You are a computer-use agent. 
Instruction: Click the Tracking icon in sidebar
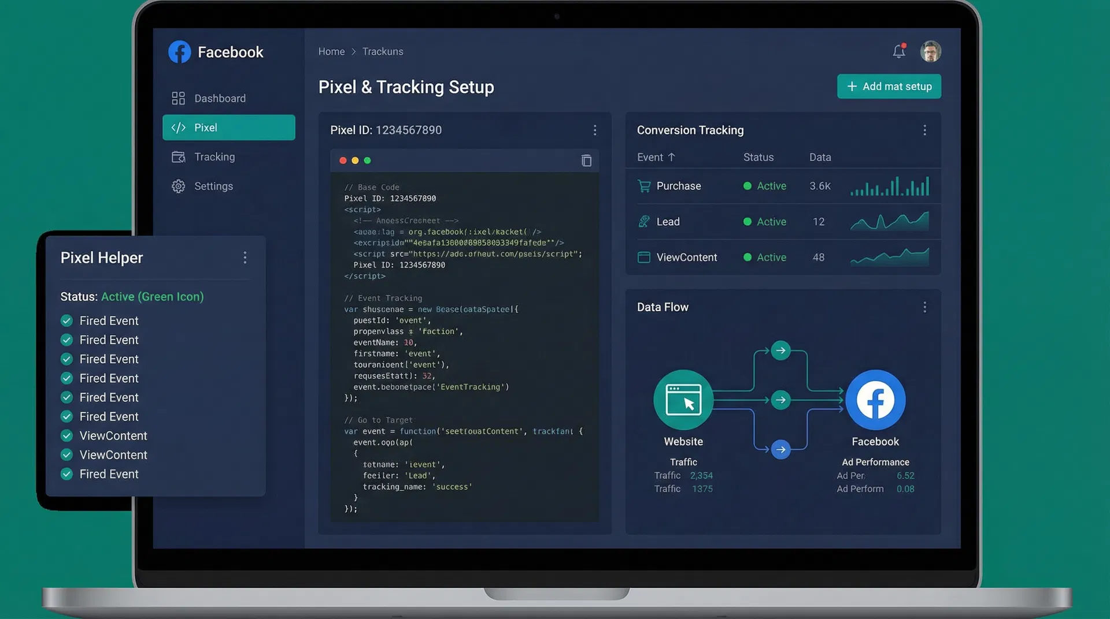pos(179,156)
